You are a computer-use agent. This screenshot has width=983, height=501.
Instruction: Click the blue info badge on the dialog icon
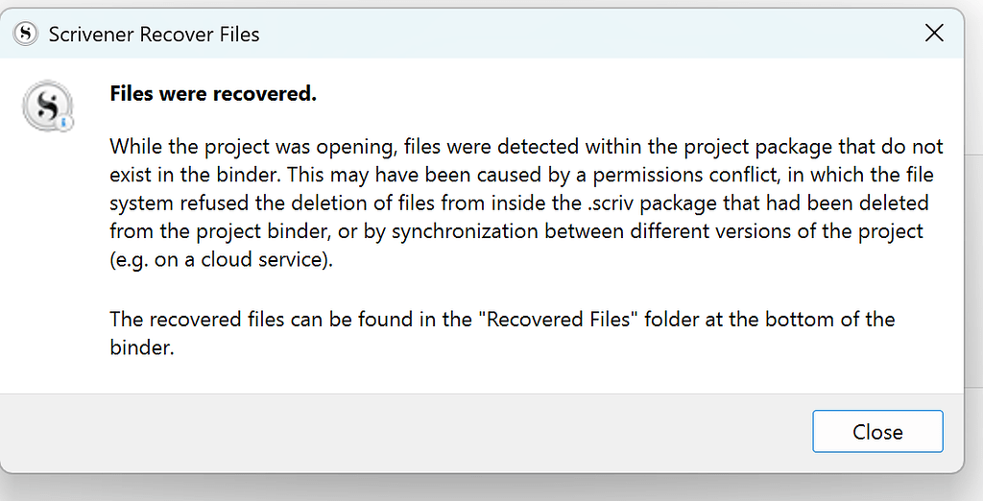pos(64,123)
